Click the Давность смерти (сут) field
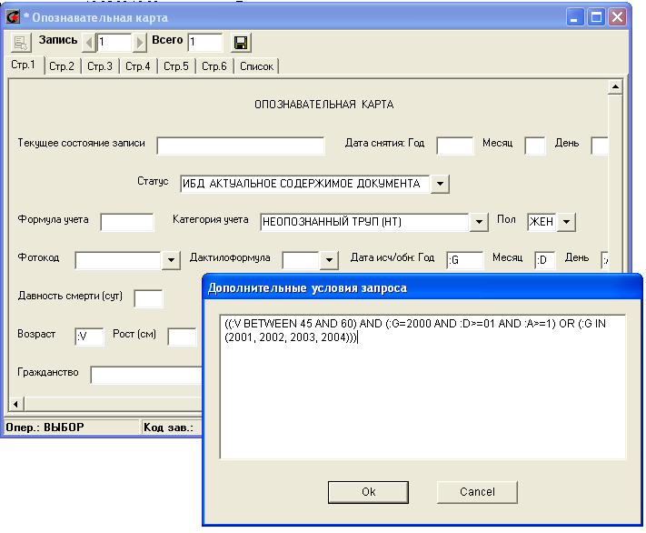 [148, 298]
